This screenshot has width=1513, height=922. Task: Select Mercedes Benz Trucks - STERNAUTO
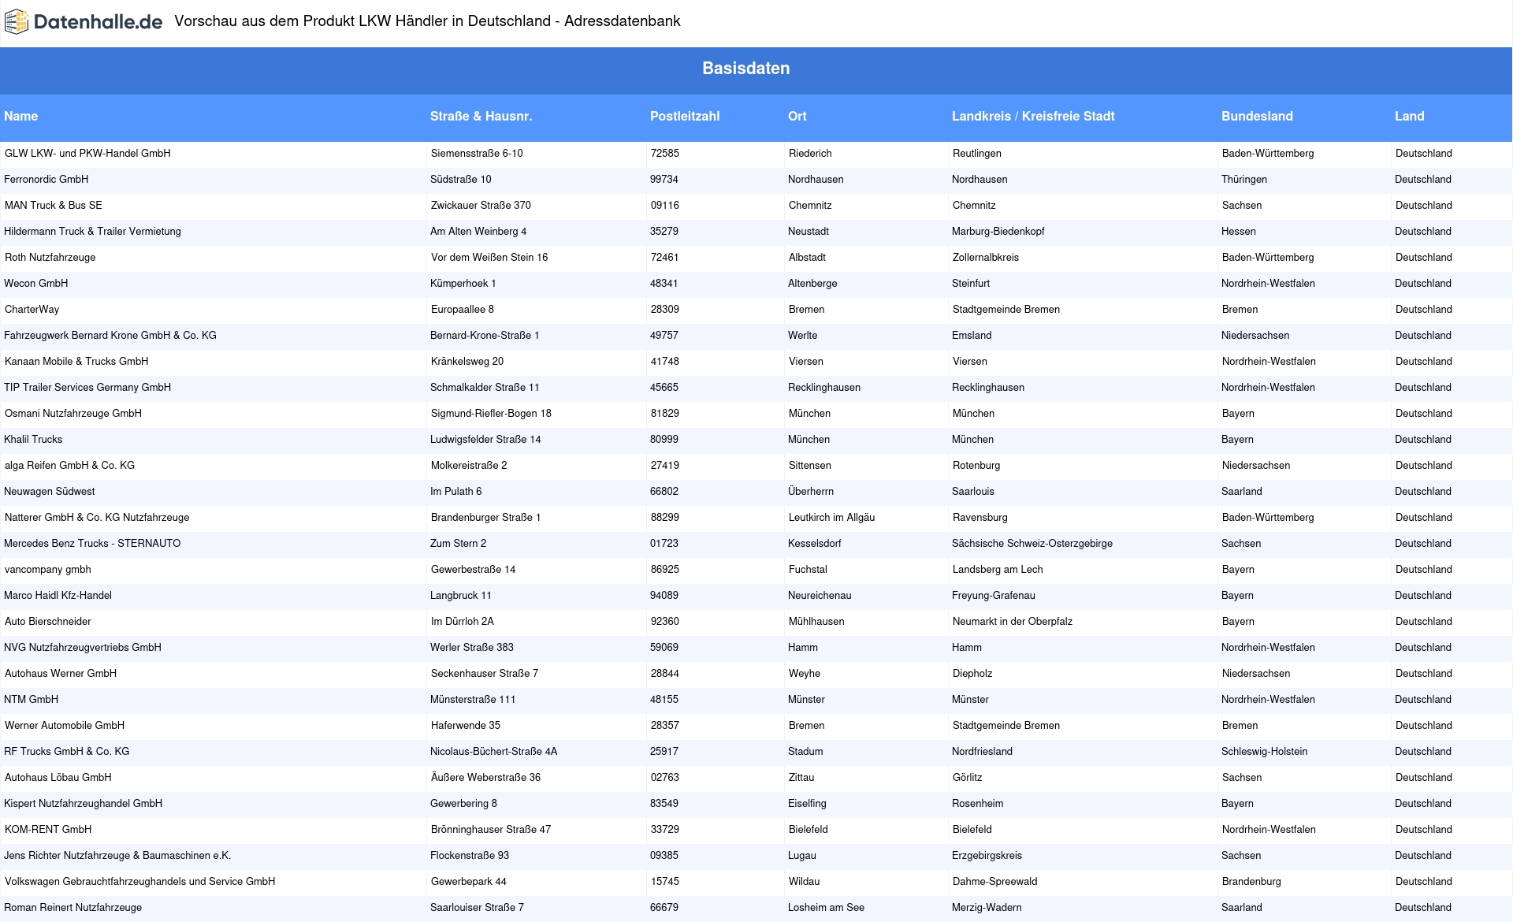(92, 544)
